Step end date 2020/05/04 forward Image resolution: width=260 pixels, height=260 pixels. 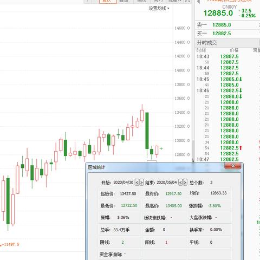click(x=185, y=183)
